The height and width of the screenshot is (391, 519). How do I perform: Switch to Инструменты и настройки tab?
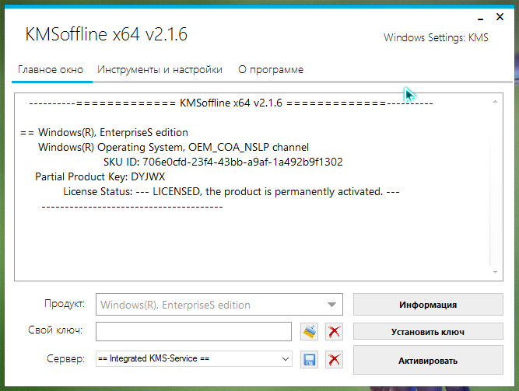(160, 70)
